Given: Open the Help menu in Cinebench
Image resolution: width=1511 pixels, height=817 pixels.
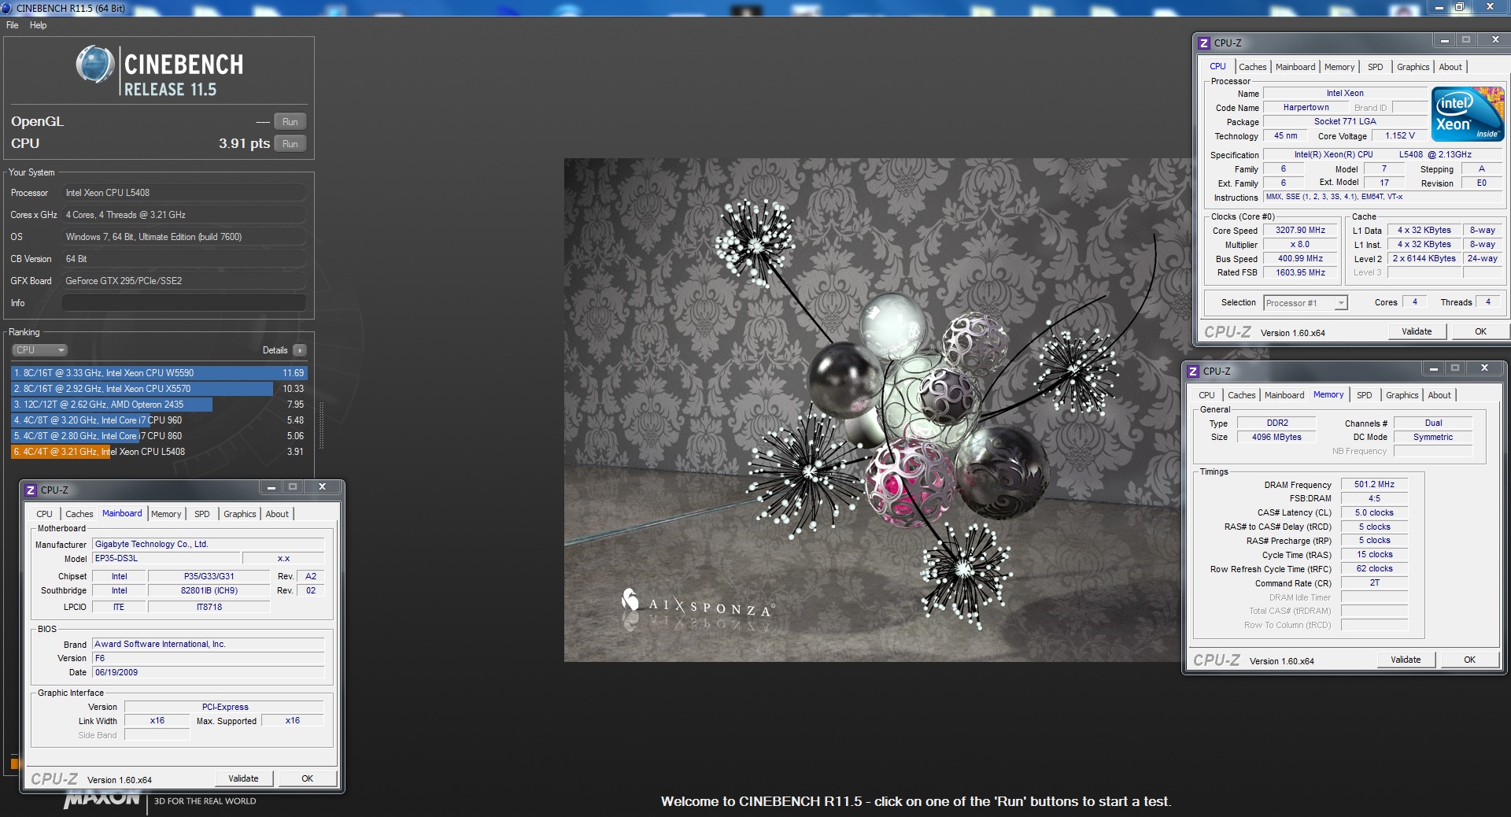Looking at the screenshot, I should coord(38,25).
